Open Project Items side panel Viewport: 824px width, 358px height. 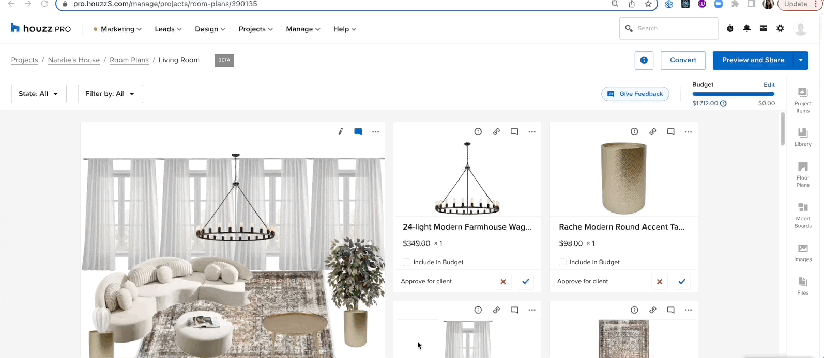(803, 100)
